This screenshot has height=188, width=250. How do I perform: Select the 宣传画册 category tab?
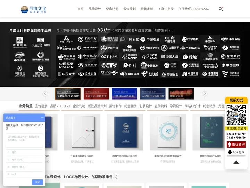[41, 106]
